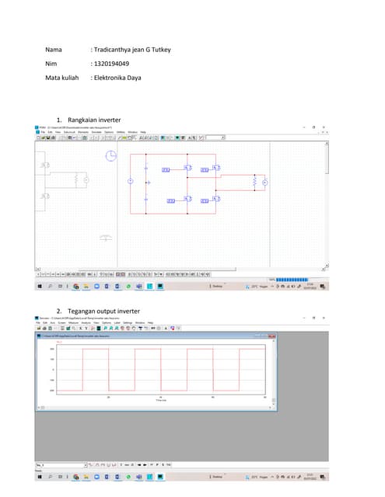
Task: Select the upper-right MOSFET switch
Action: [x=216, y=167]
